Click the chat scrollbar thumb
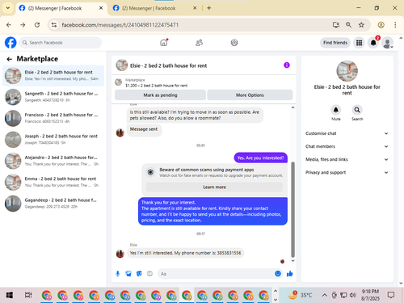404x303 pixels. 292,210
